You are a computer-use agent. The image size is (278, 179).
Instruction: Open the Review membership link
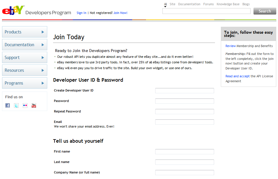pos(230,46)
